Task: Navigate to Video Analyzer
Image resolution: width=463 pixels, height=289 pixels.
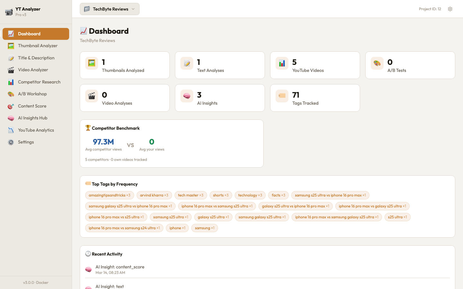Action: click(x=36, y=70)
